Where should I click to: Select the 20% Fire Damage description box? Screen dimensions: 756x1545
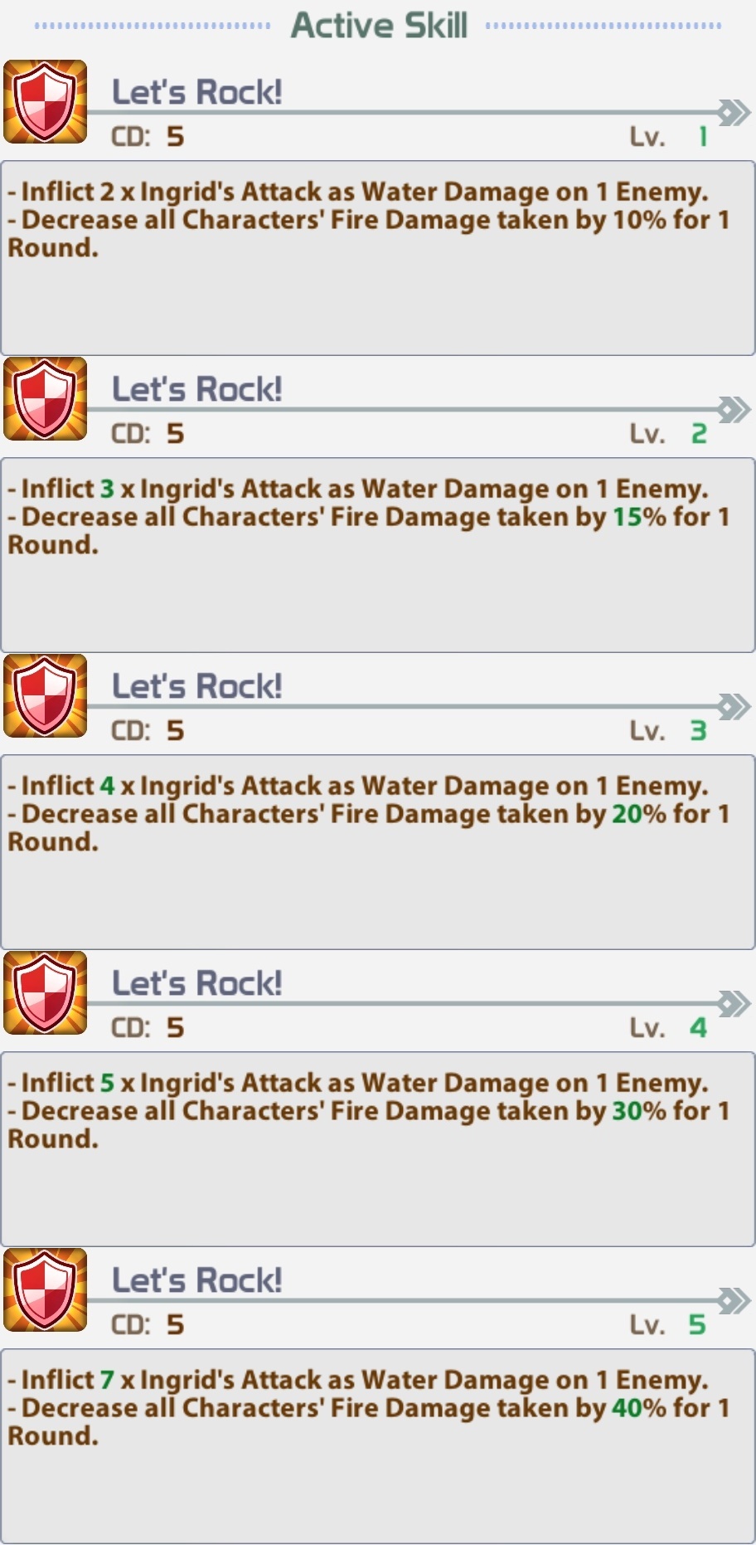(378, 852)
